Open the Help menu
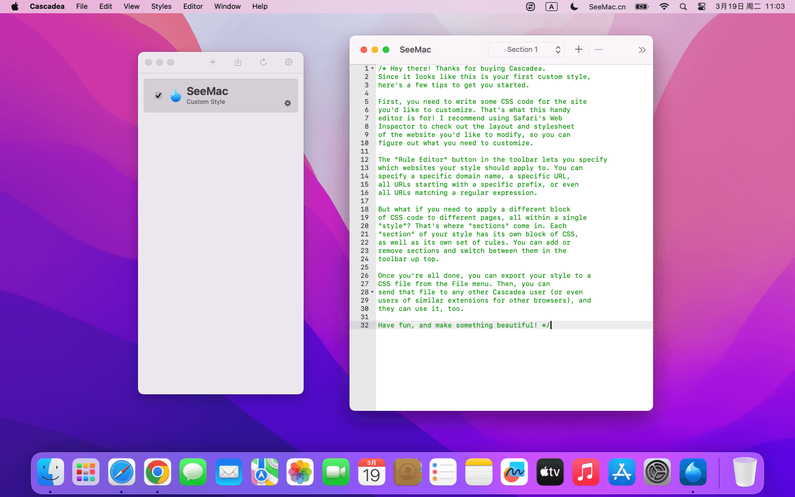The width and height of the screenshot is (795, 497). point(259,7)
